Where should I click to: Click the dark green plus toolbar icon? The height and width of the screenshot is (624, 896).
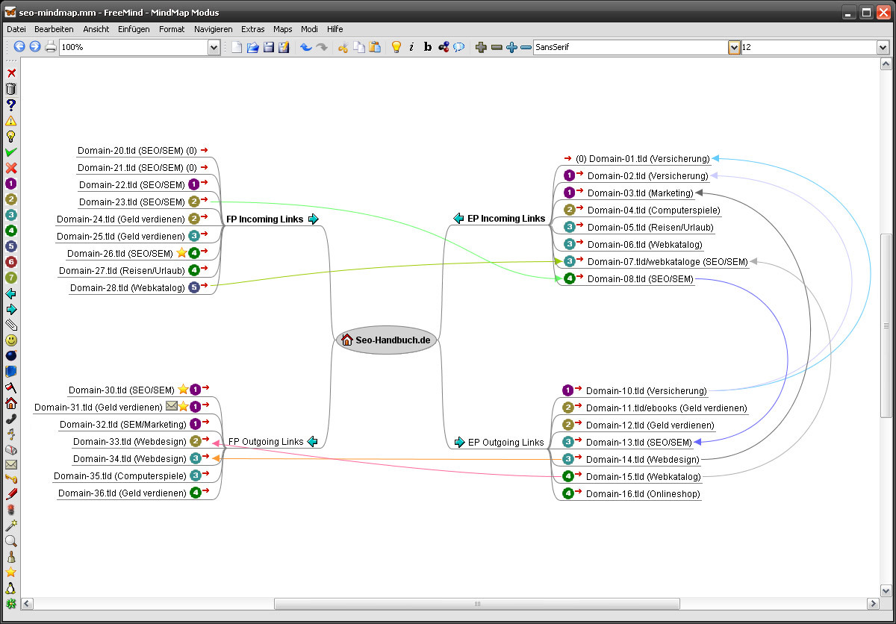481,47
